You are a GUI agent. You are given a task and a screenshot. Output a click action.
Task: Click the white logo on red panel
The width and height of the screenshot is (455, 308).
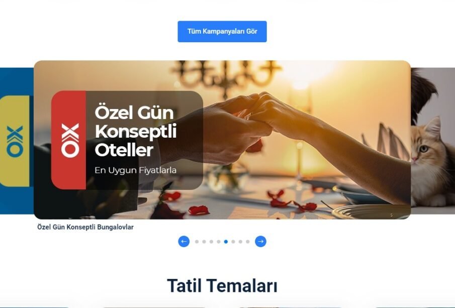coord(70,141)
